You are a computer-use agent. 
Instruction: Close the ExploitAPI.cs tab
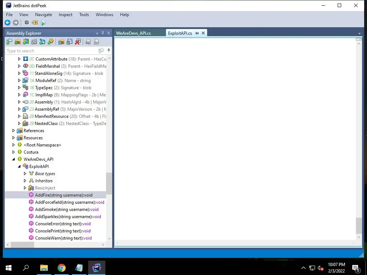(203, 33)
